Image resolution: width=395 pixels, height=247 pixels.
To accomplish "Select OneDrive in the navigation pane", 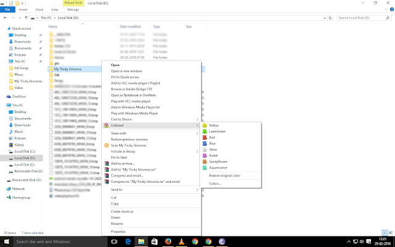I will click(19, 96).
